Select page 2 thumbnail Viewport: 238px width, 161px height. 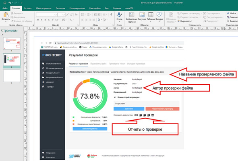point(12,59)
